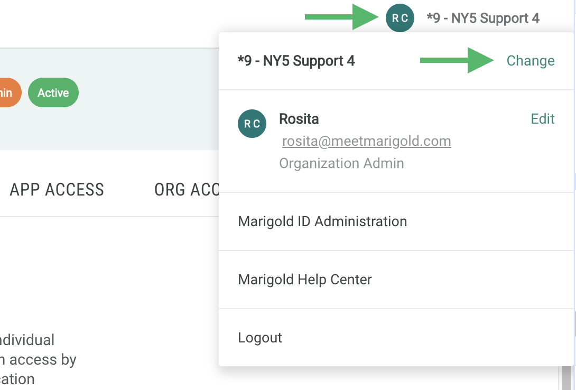Click the RC avatar beside Rosita's name
576x390 pixels.
[252, 124]
